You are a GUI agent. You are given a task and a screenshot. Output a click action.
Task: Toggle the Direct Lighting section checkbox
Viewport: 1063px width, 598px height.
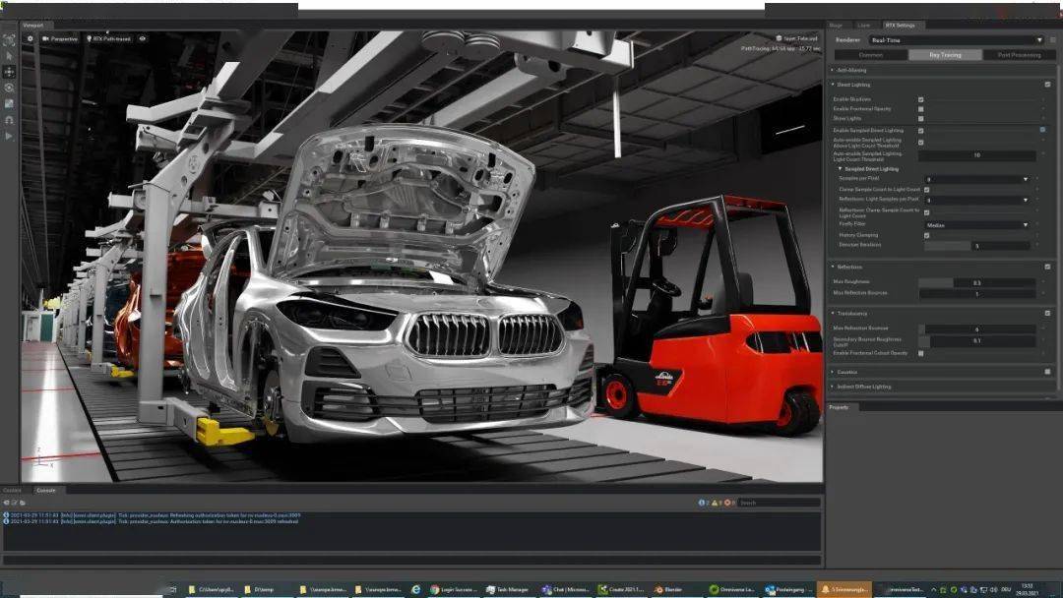coord(1048,85)
